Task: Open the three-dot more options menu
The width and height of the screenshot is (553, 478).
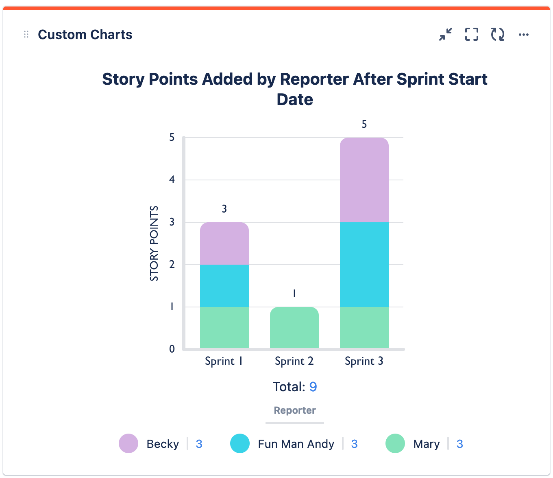Action: pos(524,35)
